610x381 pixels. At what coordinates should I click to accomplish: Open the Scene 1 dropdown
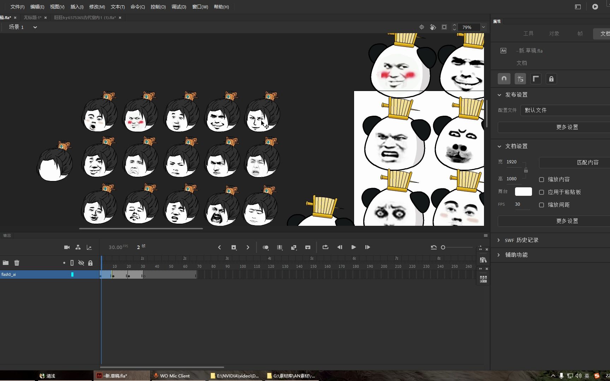(35, 27)
